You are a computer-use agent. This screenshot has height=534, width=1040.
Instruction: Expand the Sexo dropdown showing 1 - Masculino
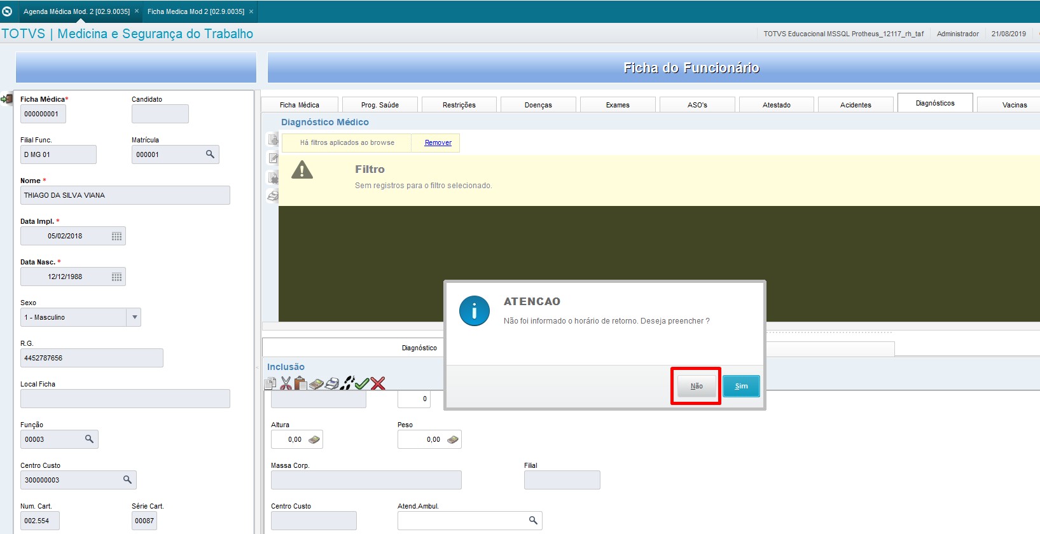134,317
